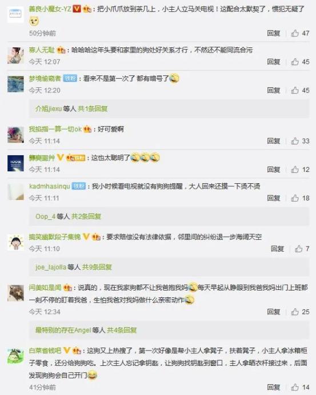Expand Oop_4's 共2条回复 replies

(86, 216)
